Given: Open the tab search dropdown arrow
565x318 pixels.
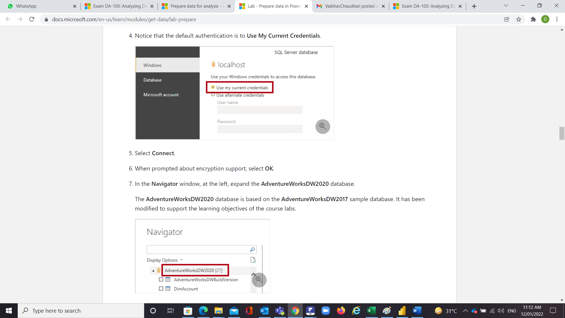Looking at the screenshot, I should (506, 6).
